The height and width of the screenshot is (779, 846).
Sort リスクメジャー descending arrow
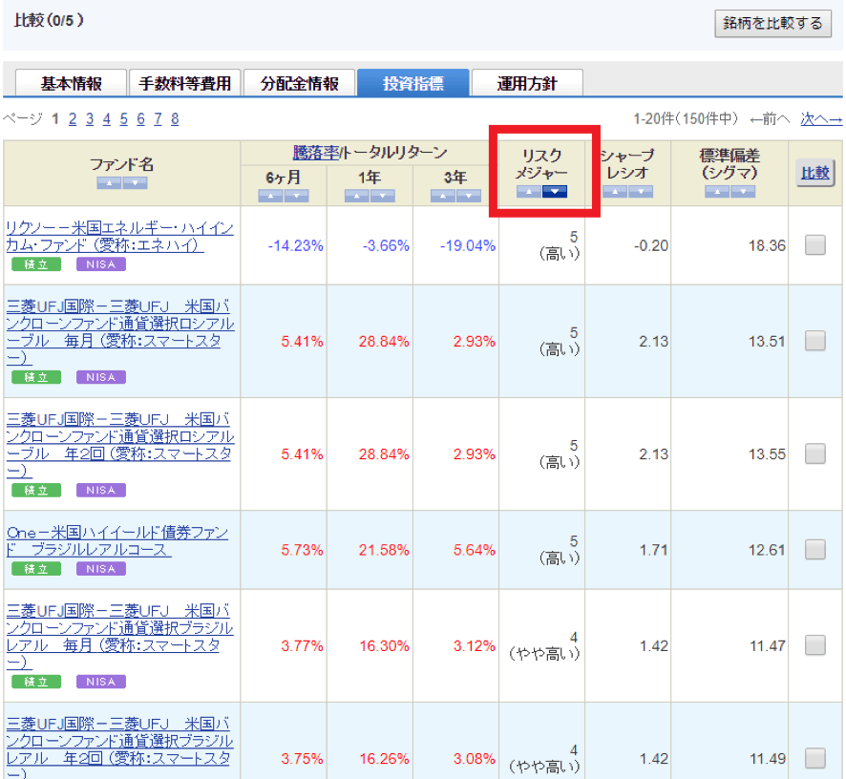[555, 192]
